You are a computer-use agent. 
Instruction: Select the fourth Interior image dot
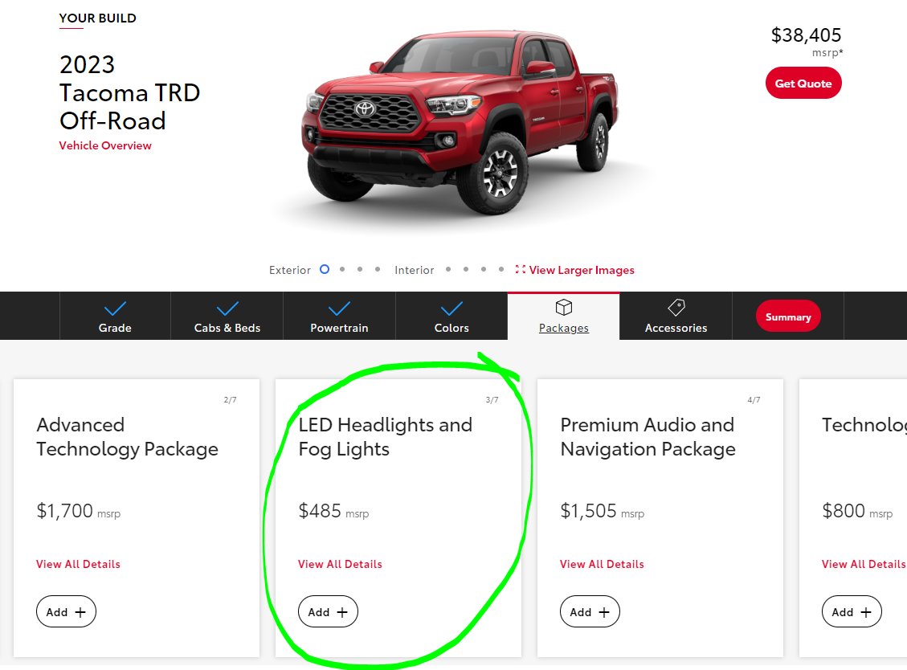pos(501,269)
